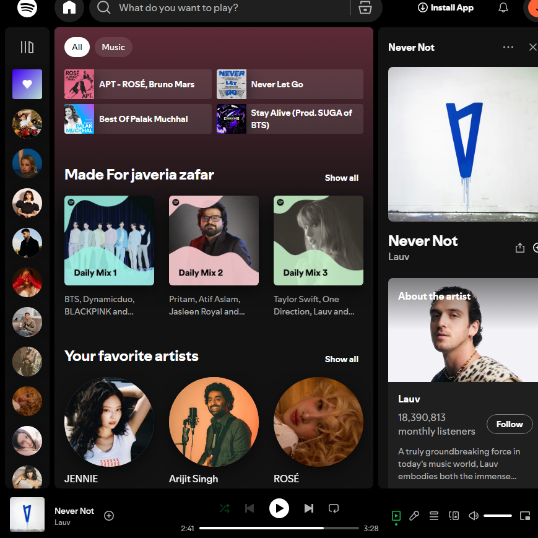The image size is (538, 538).
Task: Toggle repeat mode
Action: [x=334, y=508]
